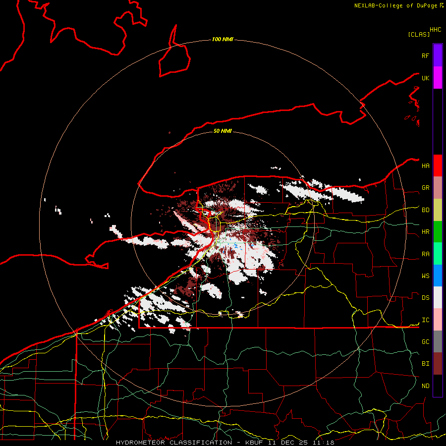Click the 100 NMI range ring label

click(223, 39)
